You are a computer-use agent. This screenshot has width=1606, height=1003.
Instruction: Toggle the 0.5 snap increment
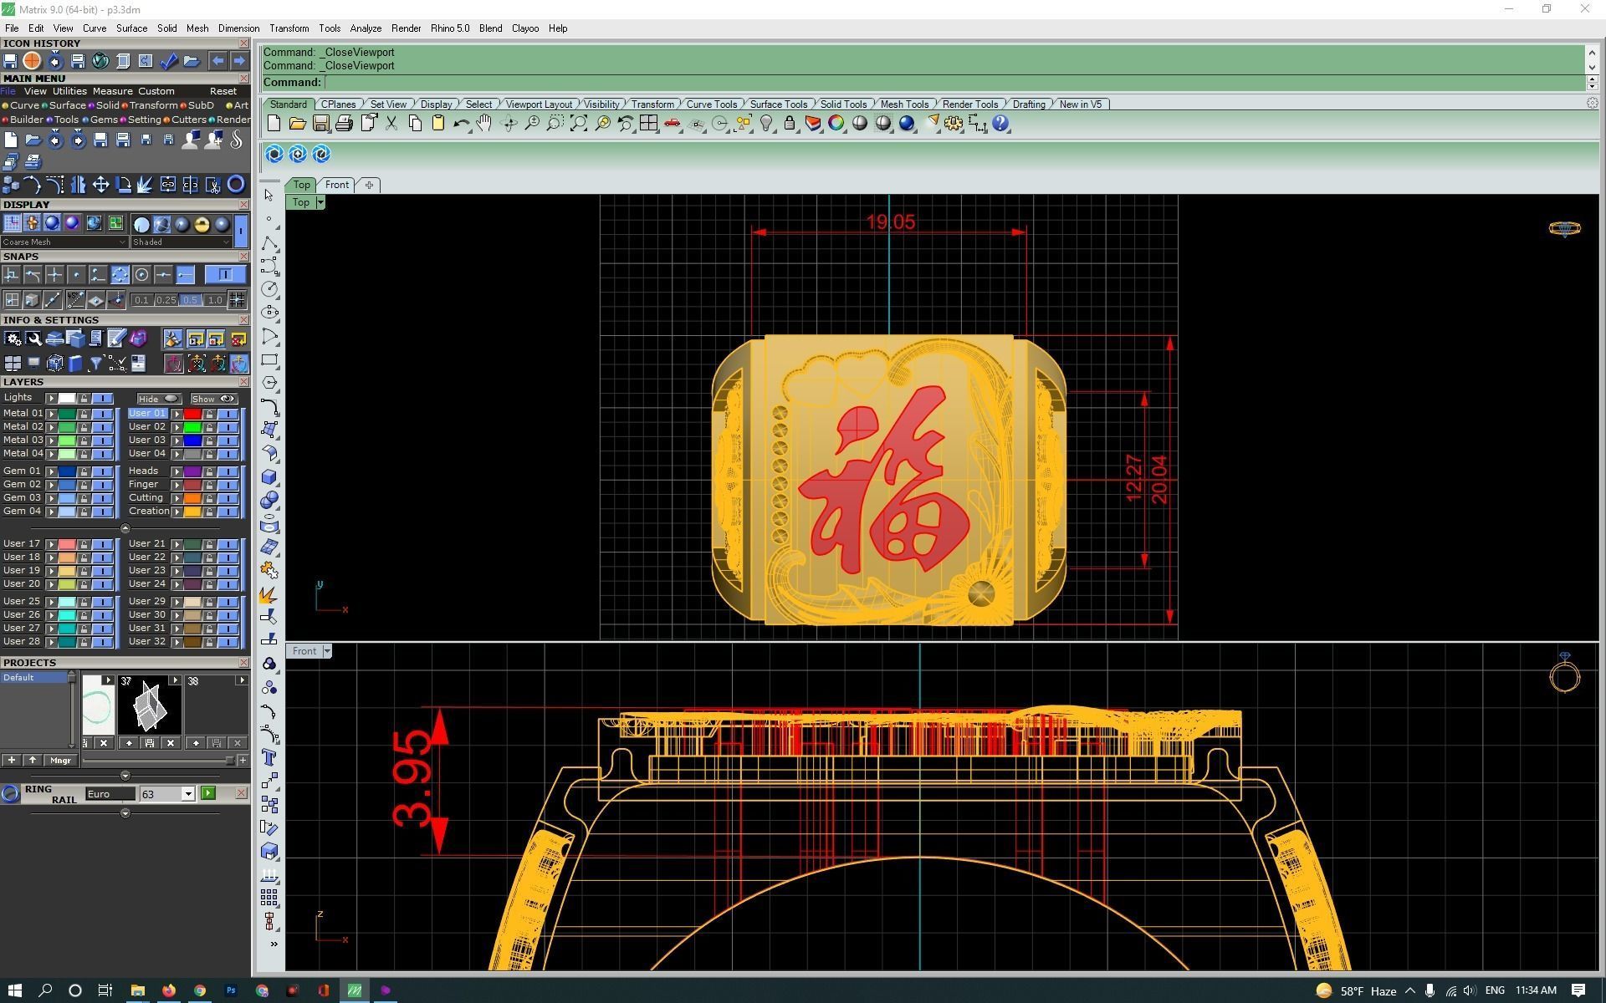click(190, 300)
